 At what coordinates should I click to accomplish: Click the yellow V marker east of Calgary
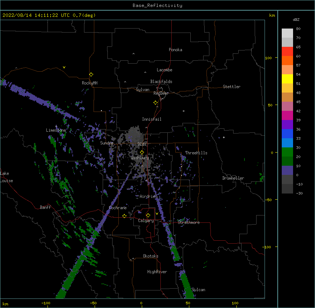157,214
